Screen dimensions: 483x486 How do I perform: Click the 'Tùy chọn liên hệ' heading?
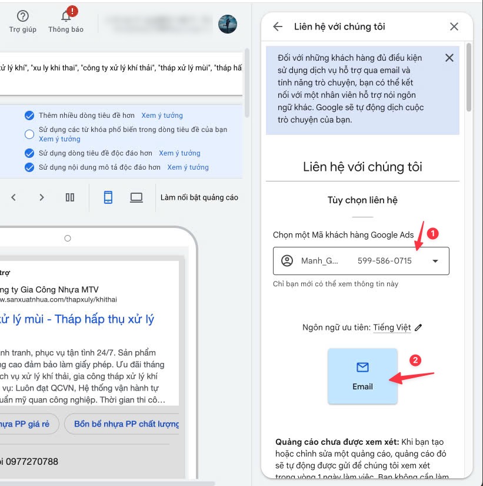pos(362,200)
